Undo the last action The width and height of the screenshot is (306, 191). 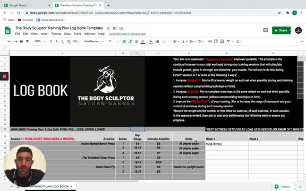pyautogui.click(x=9, y=41)
